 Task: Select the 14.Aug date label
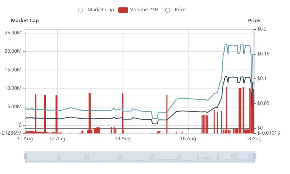[x=123, y=138]
